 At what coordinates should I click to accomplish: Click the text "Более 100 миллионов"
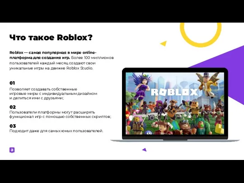tap(93, 57)
